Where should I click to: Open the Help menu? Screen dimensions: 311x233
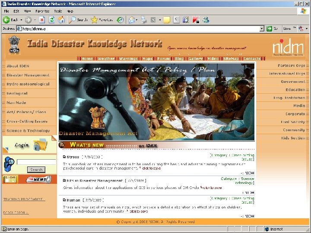pyautogui.click(x=70, y=11)
